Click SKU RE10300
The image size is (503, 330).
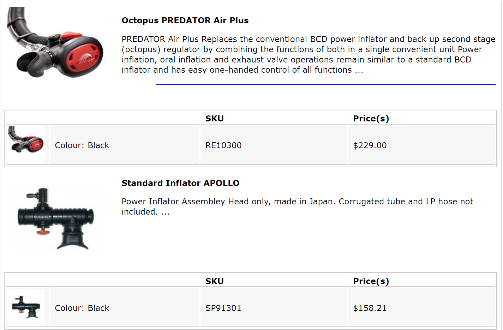coord(223,145)
